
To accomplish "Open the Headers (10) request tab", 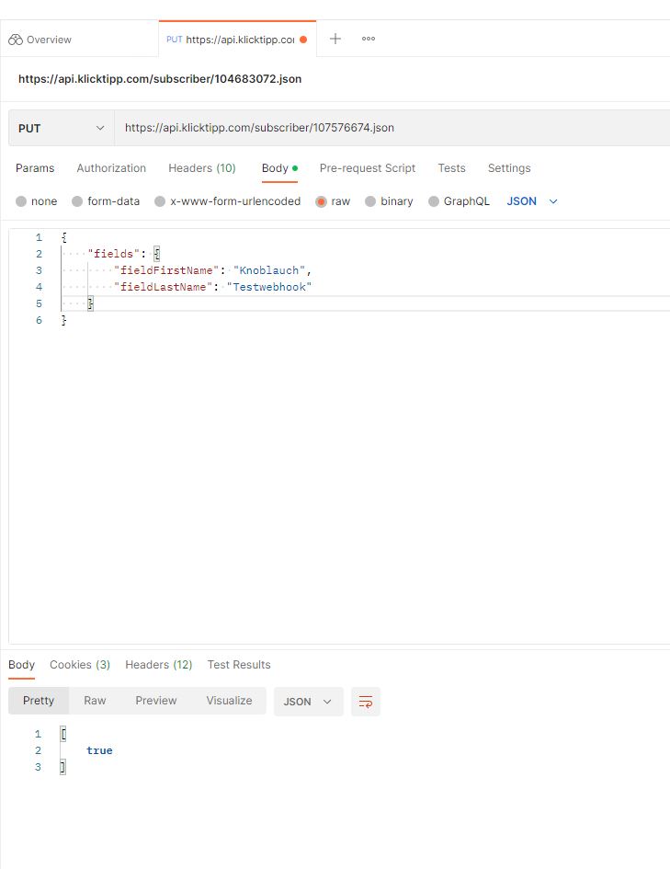I will pos(202,168).
